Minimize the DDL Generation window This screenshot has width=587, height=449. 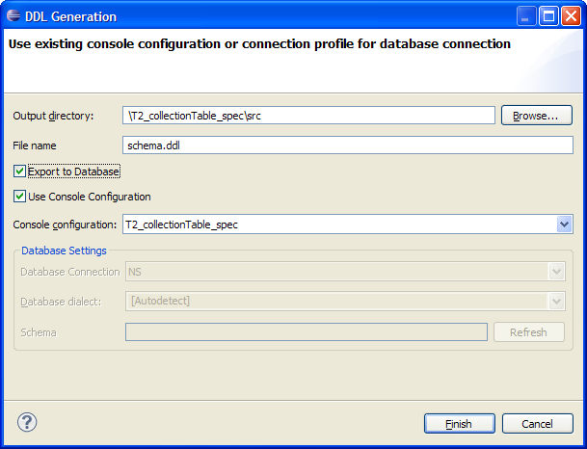coord(526,16)
